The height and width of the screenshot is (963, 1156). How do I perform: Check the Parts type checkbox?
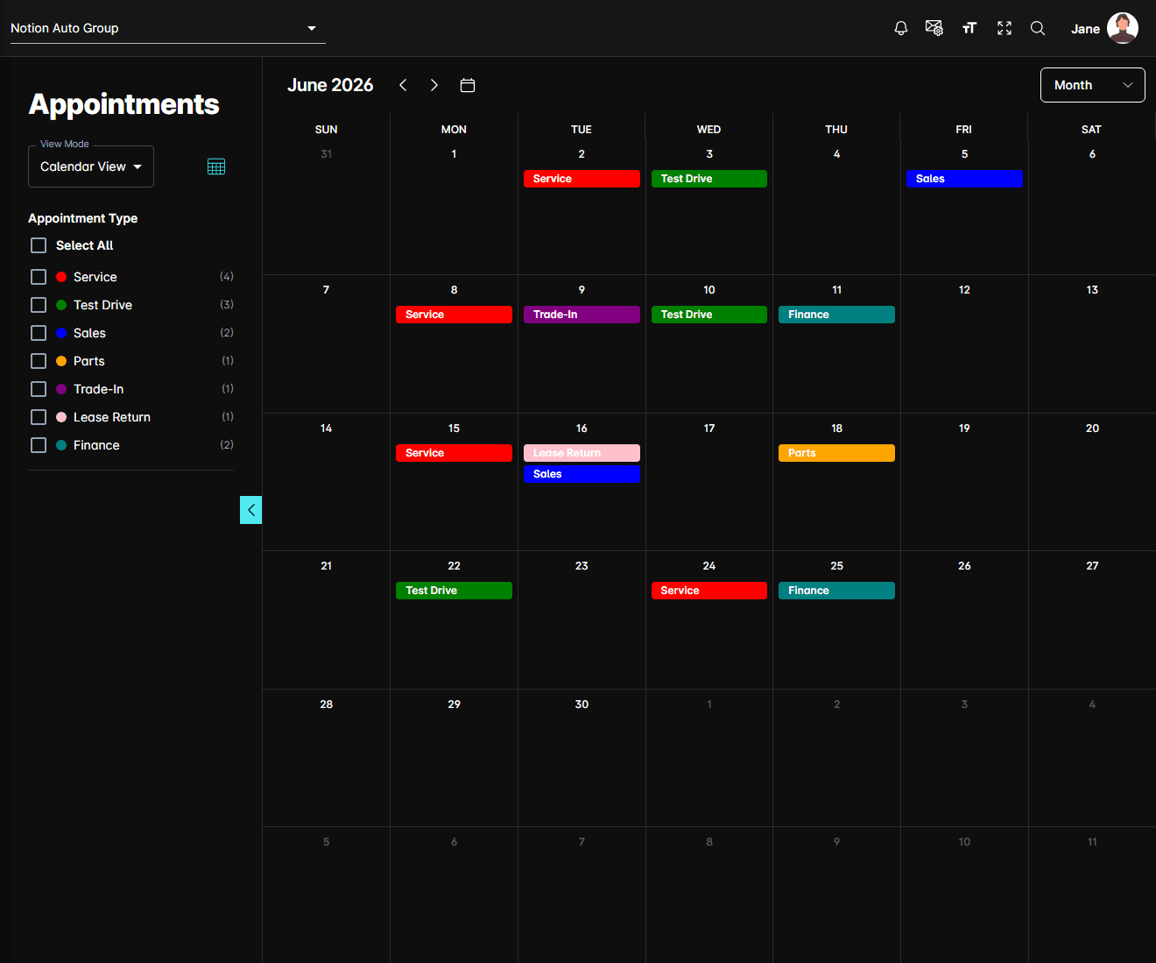(39, 361)
